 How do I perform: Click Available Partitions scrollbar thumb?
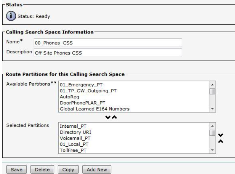[x=212, y=91]
